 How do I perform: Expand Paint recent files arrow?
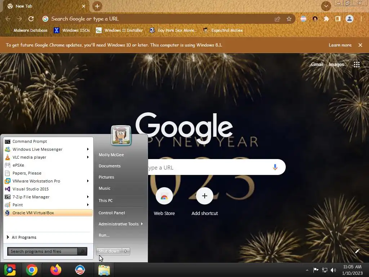(x=88, y=205)
